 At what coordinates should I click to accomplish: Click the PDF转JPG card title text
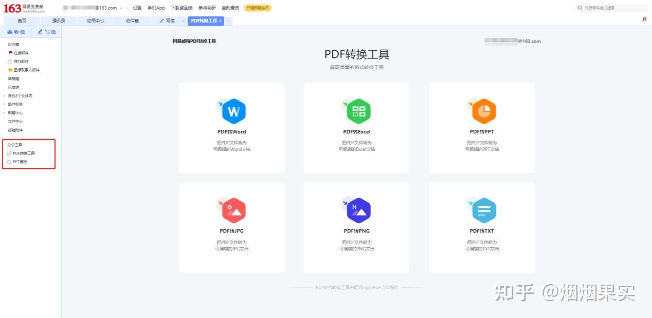232,231
